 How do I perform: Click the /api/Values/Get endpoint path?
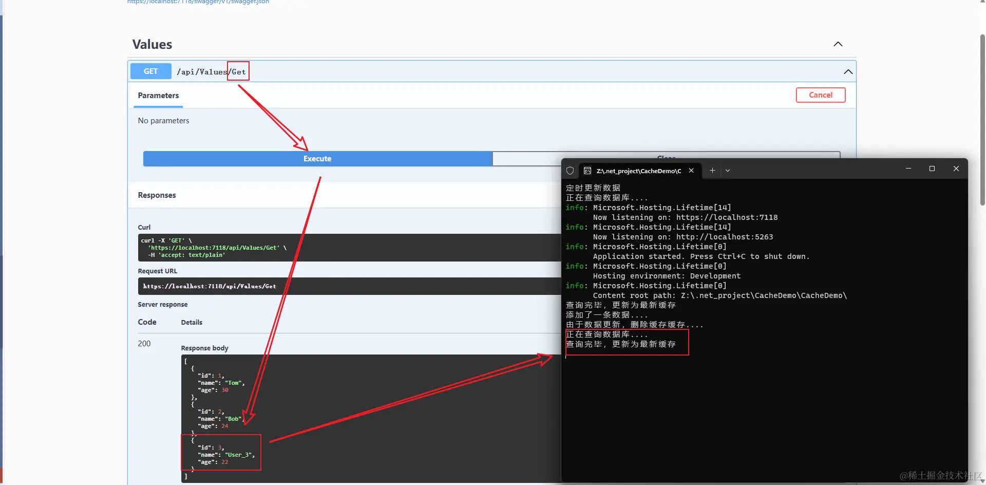211,72
